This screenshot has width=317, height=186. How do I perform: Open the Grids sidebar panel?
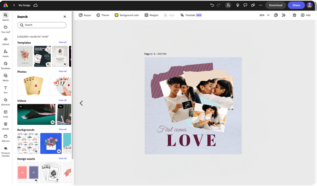pyautogui.click(x=5, y=113)
